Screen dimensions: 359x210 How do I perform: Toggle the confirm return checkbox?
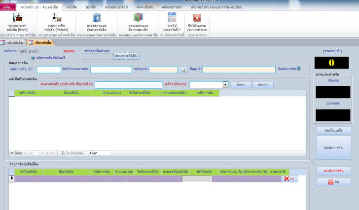[299, 68]
